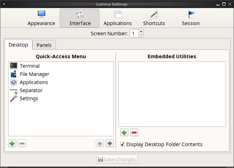Add an embedded utility with green plus
Screen dimensions: 234x168
pyautogui.click(x=124, y=132)
